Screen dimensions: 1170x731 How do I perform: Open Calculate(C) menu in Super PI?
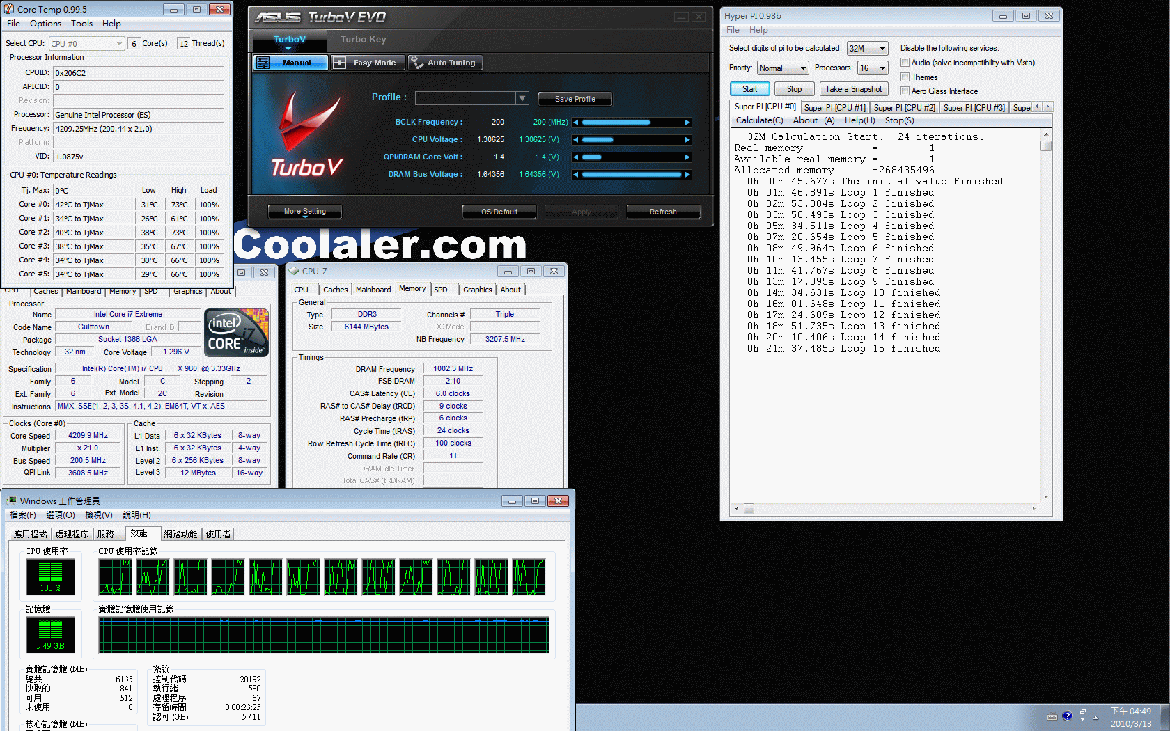point(759,120)
